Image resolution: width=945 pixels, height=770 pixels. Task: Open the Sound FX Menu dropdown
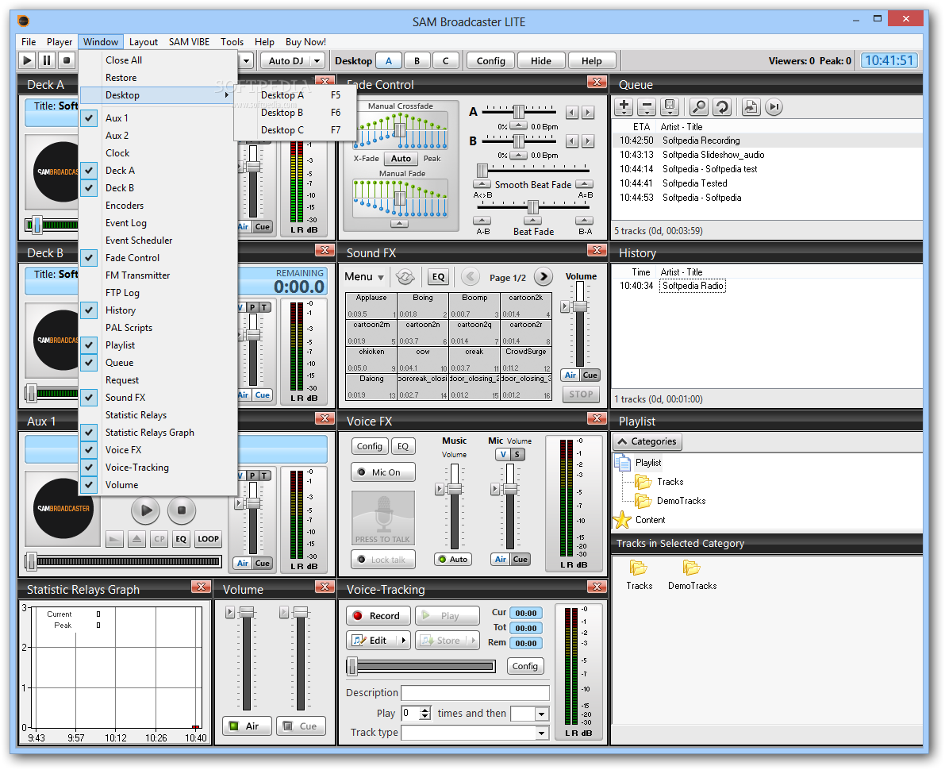click(364, 277)
